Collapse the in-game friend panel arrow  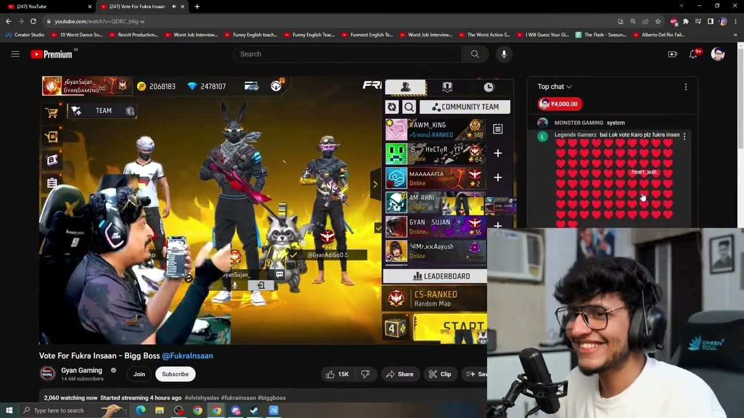point(375,184)
